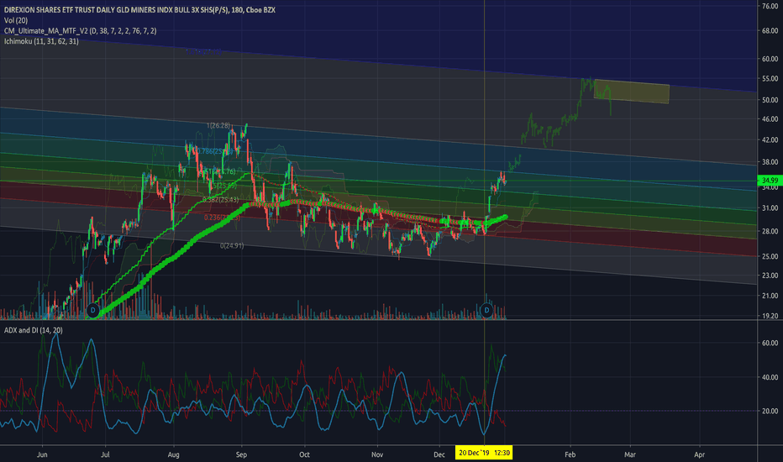Click Dec on the time axis
783x462 pixels.
click(439, 454)
